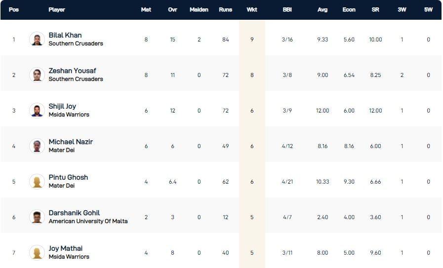The height and width of the screenshot is (268, 443).
Task: Select American University Of Malta team
Action: point(88,221)
